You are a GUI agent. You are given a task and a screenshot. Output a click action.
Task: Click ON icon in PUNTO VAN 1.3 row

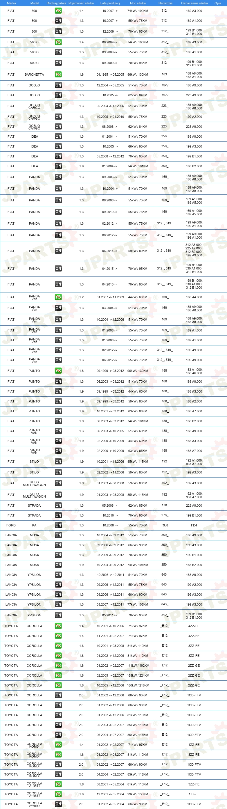click(x=58, y=431)
